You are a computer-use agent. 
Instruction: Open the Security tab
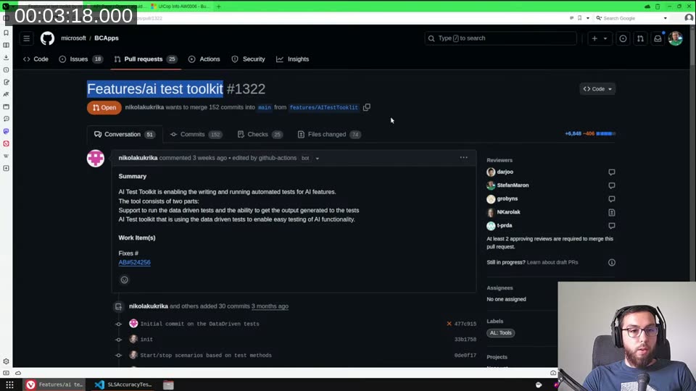click(248, 59)
